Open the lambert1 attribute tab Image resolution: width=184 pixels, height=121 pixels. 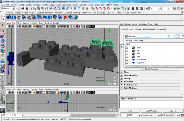[162, 29]
